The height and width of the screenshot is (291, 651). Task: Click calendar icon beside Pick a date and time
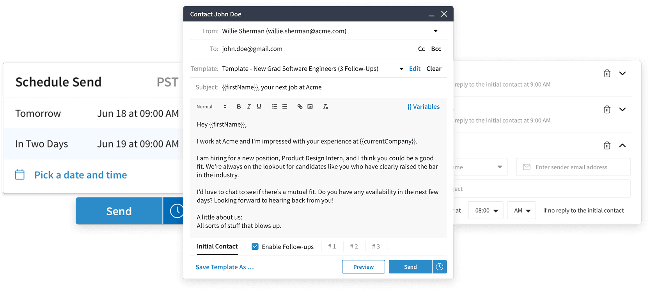pyautogui.click(x=20, y=174)
